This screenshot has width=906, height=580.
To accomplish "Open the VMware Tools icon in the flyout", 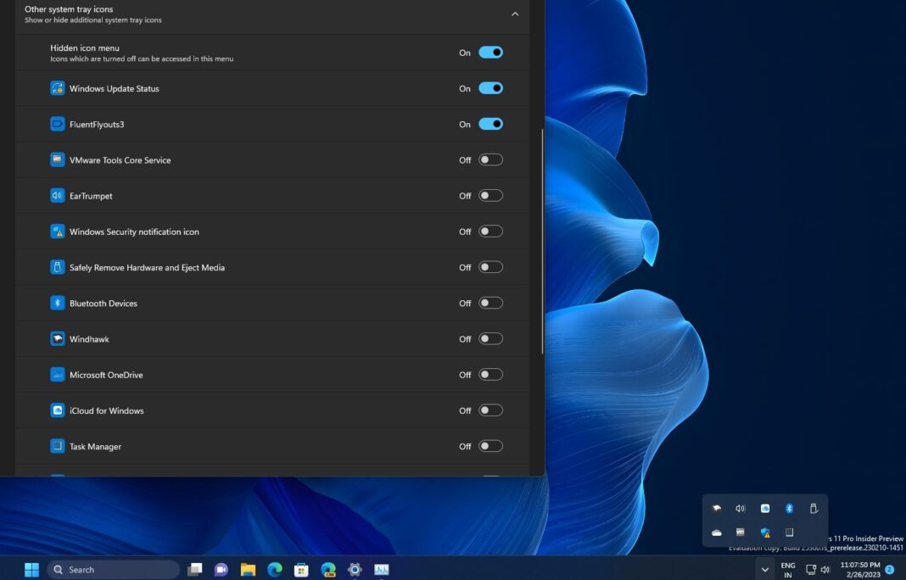I will [x=740, y=532].
